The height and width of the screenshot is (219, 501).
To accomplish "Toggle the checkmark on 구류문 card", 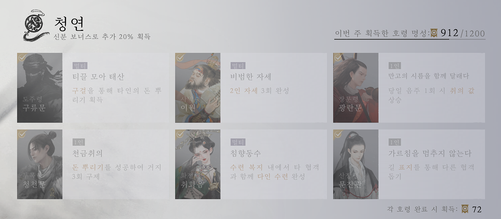I will pyautogui.click(x=23, y=58).
